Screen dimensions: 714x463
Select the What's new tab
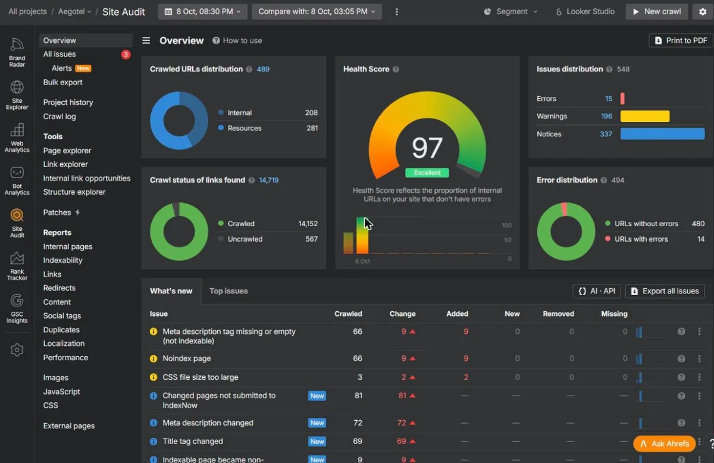(x=171, y=291)
